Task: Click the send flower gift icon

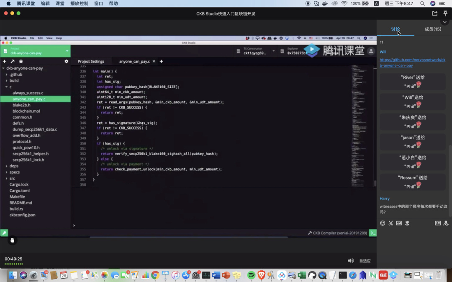Action: pyautogui.click(x=407, y=223)
